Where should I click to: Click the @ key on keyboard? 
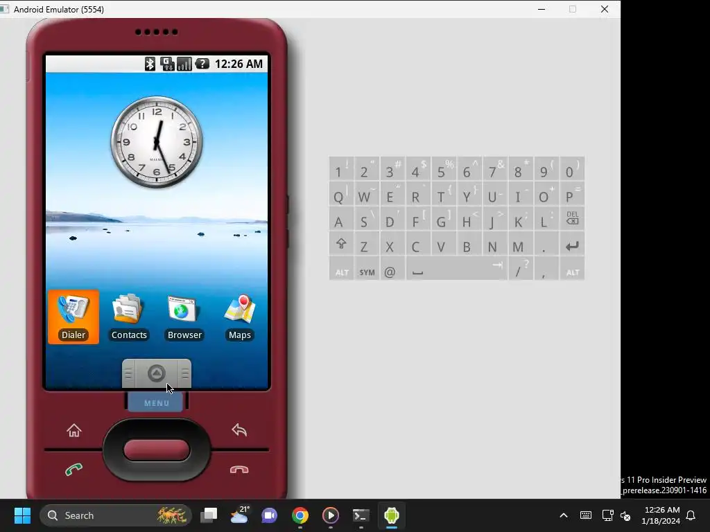pos(392,269)
